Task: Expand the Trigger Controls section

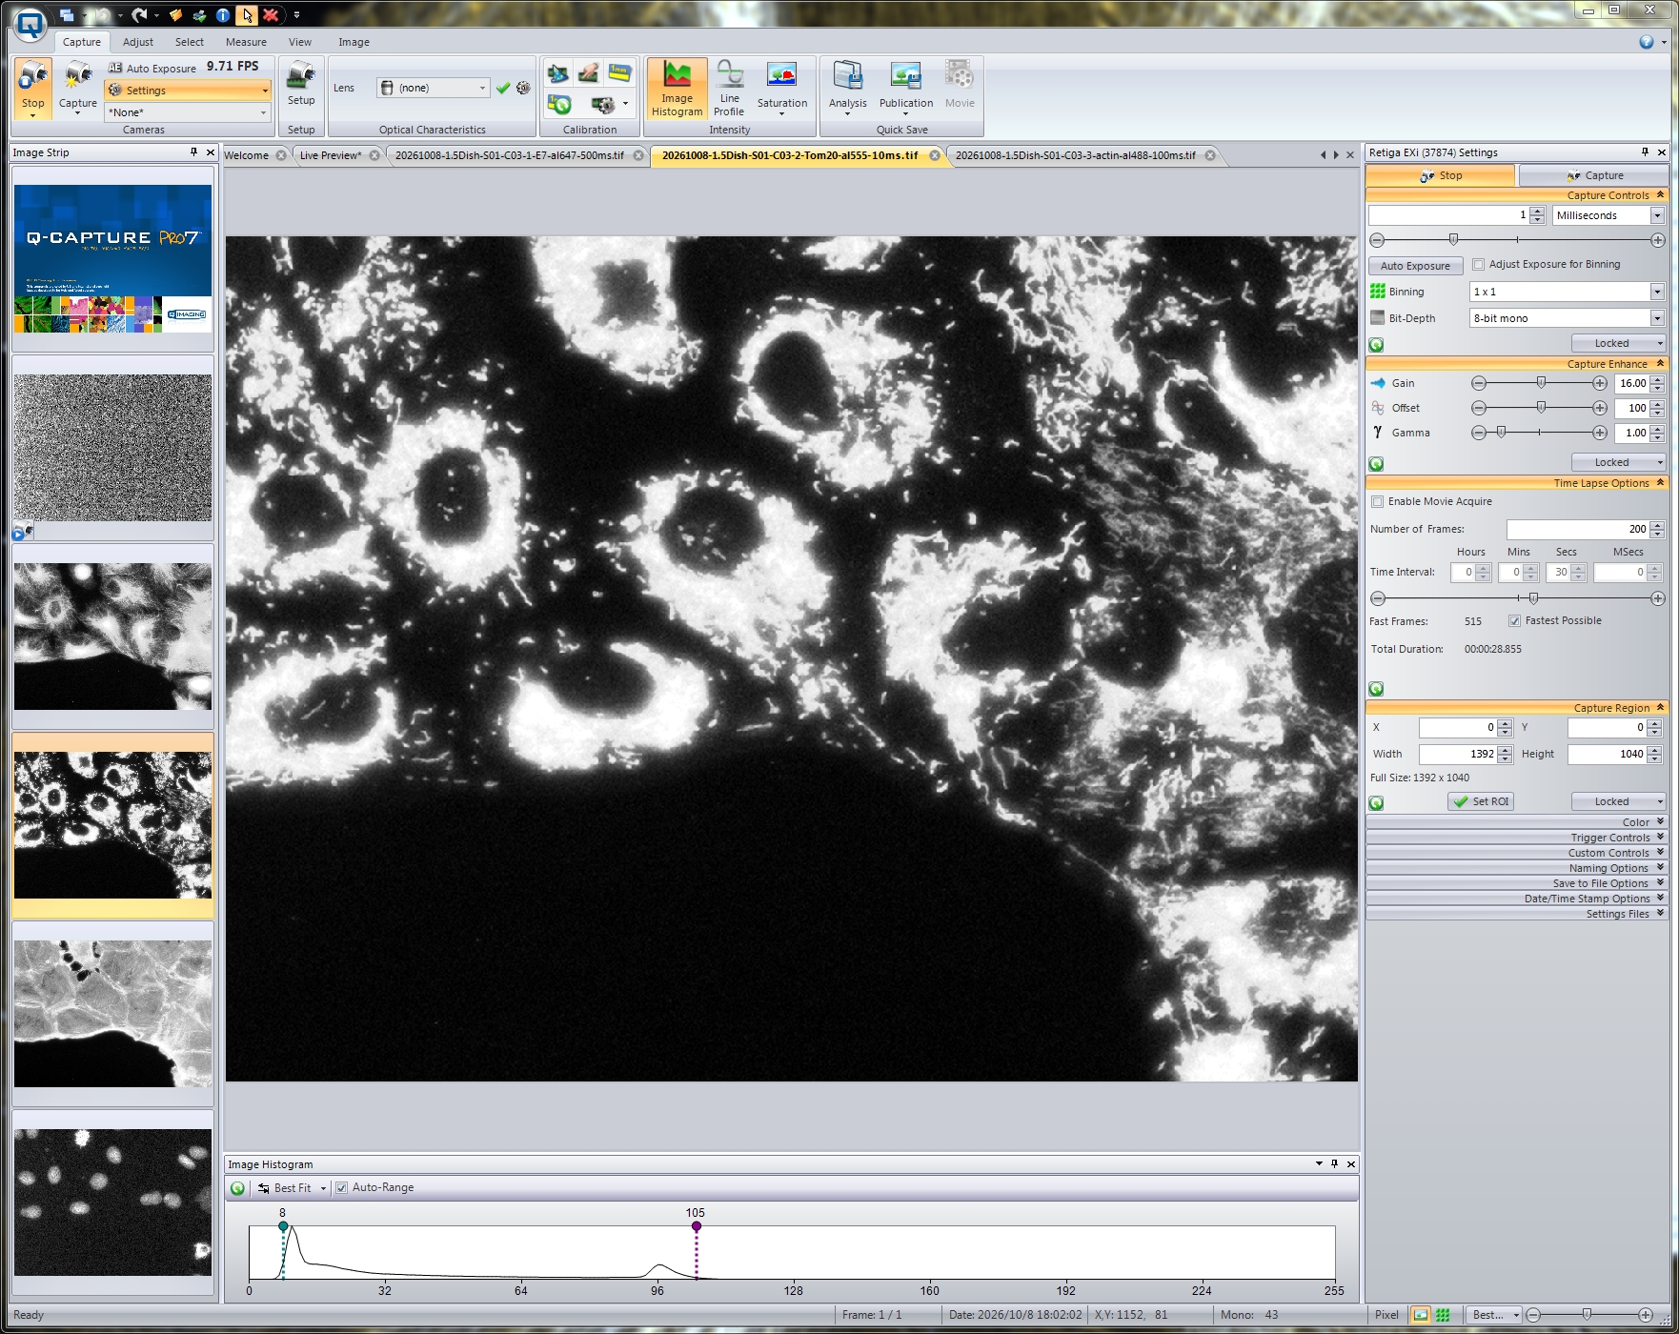Action: click(x=1517, y=838)
